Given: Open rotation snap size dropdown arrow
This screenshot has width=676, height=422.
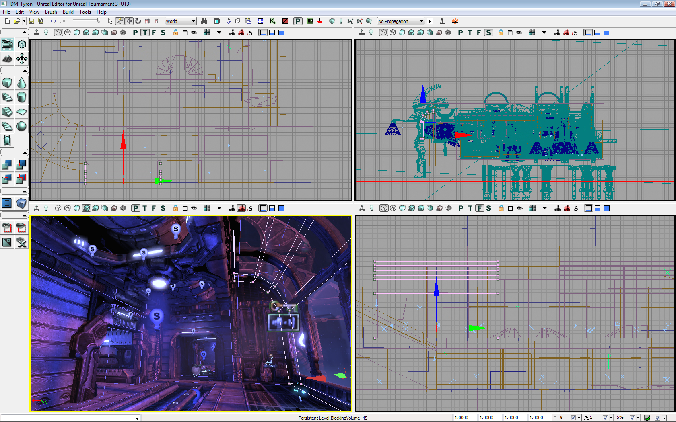Looking at the screenshot, I should click(611, 418).
